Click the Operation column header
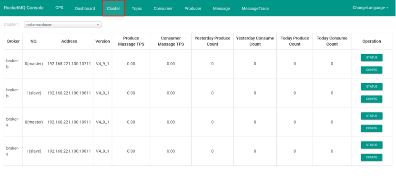This screenshot has width=396, height=176. point(372,41)
